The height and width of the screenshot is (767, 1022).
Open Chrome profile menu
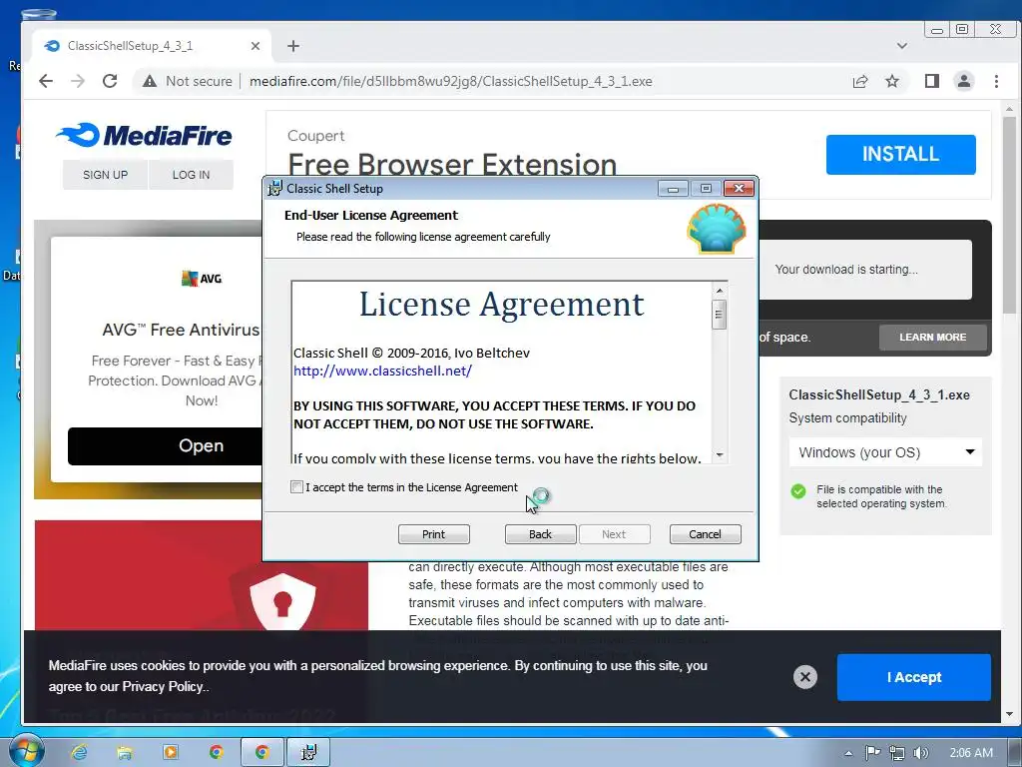[964, 81]
